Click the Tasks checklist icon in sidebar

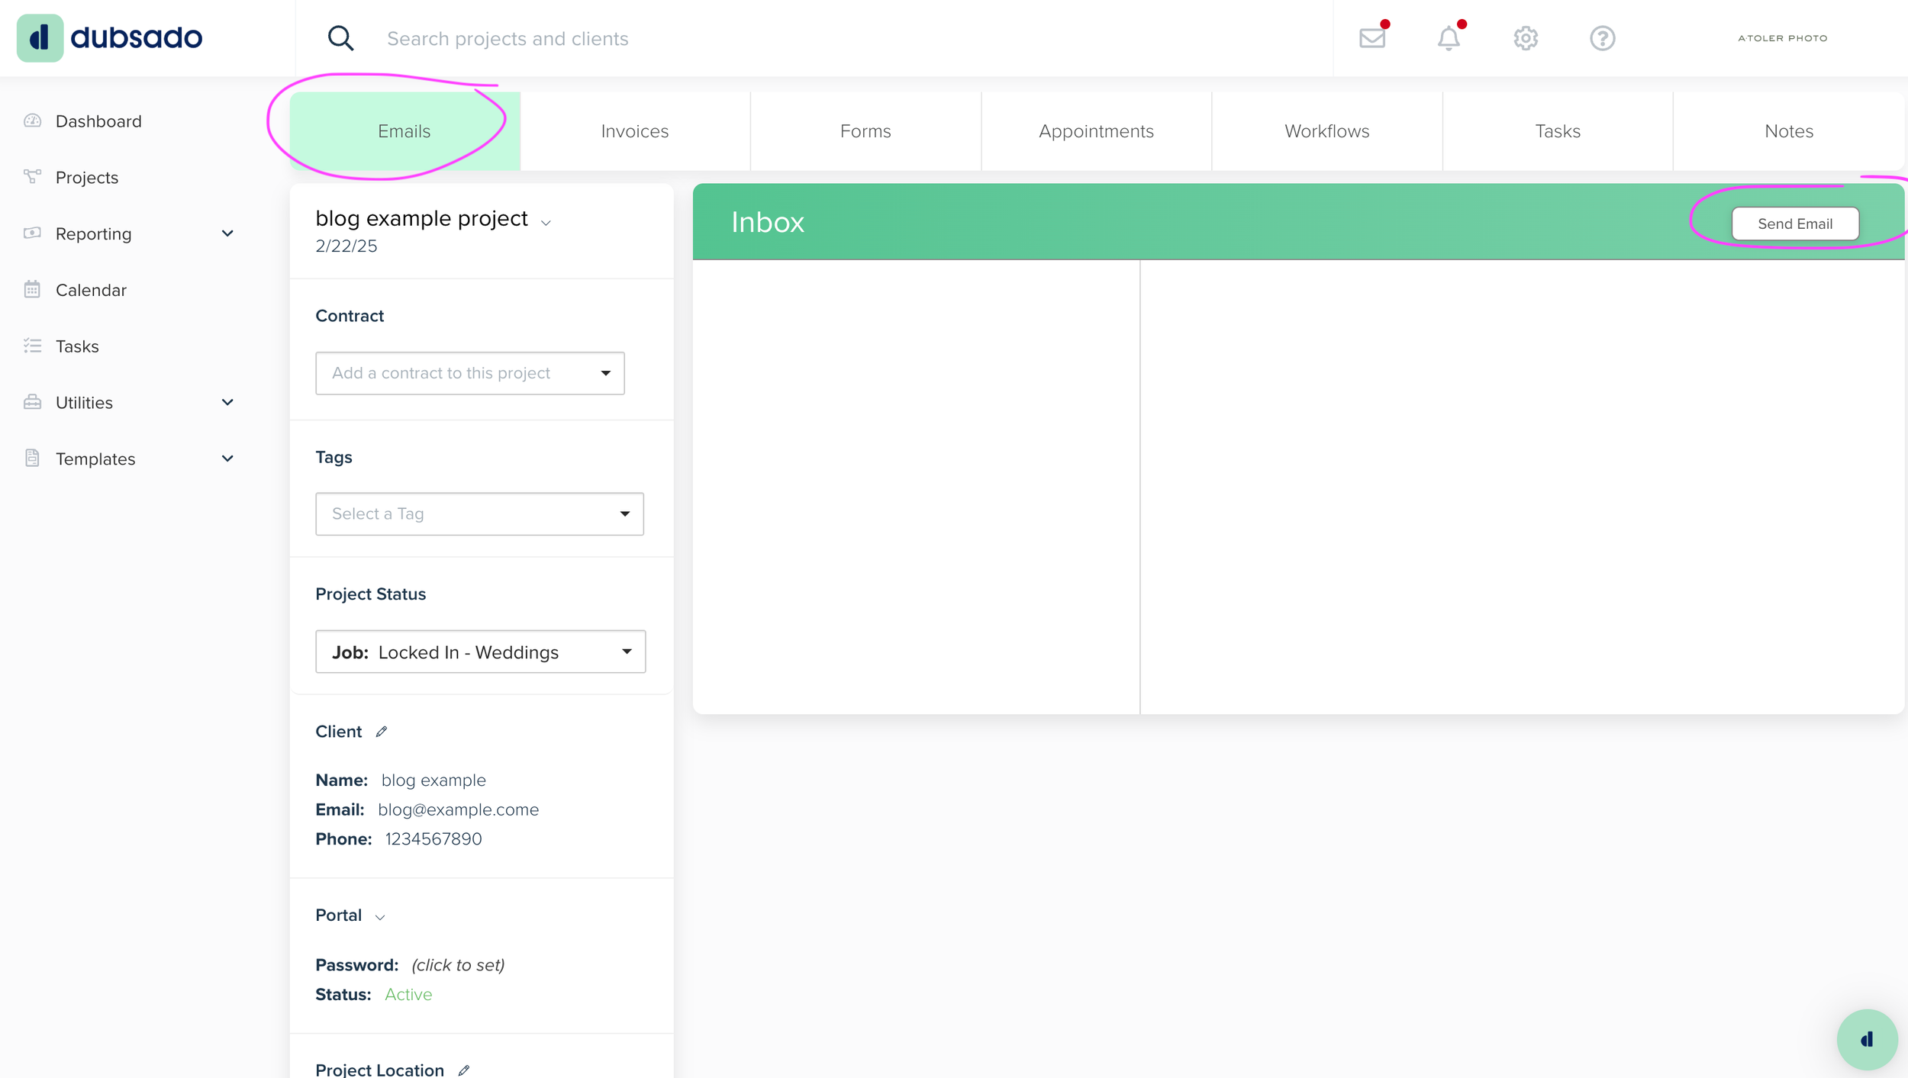pos(32,346)
